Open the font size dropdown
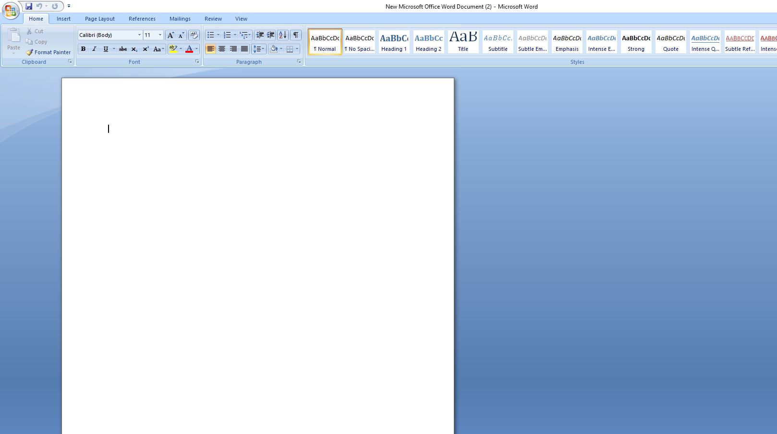Image resolution: width=777 pixels, height=434 pixels. [160, 35]
